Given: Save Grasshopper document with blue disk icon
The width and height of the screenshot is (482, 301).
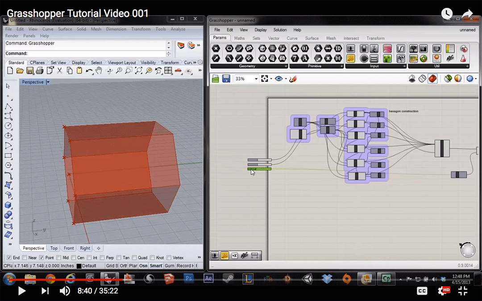Looking at the screenshot, I should tap(226, 79).
